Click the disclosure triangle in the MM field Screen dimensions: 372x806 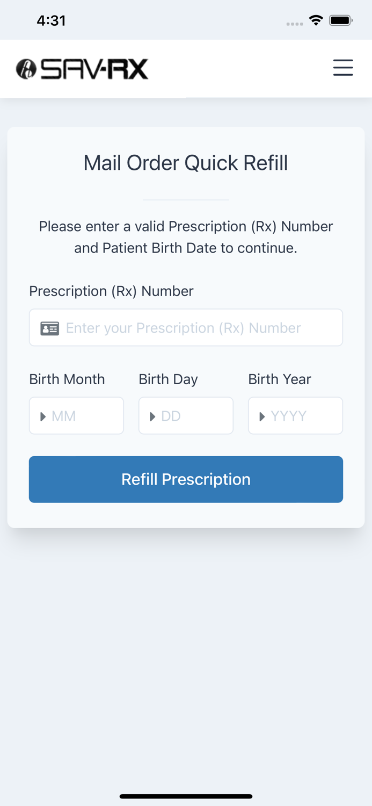pos(43,415)
